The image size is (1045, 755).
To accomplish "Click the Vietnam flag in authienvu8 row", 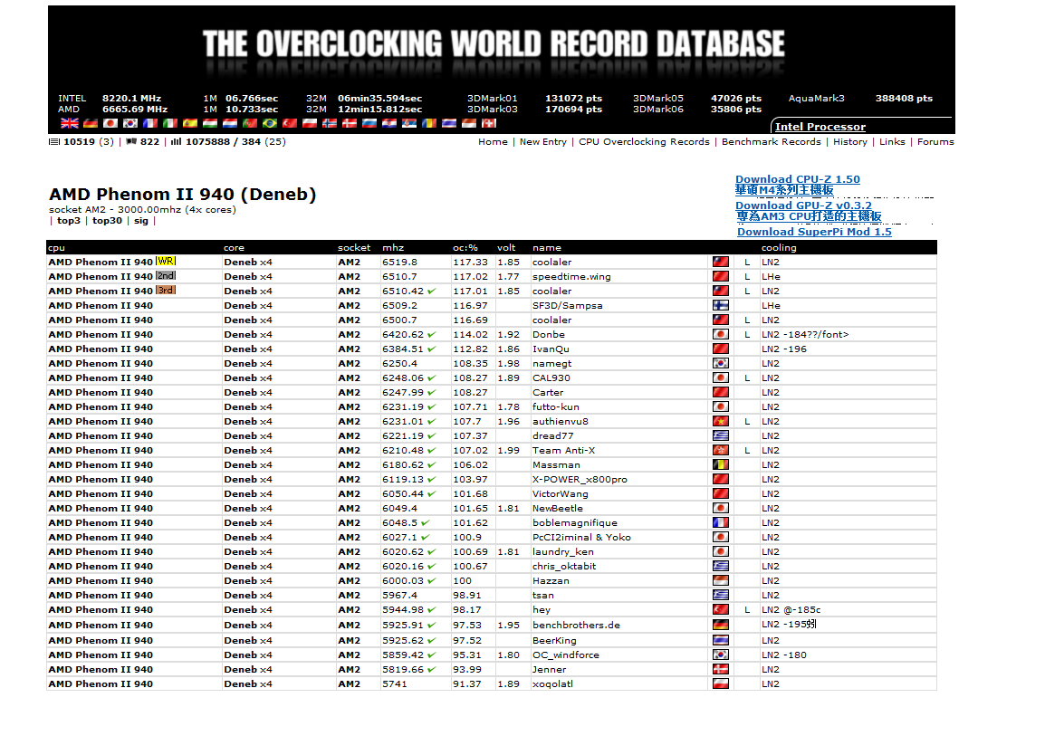I will [721, 421].
